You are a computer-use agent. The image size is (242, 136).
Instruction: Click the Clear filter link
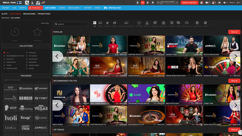[x=45, y=23]
